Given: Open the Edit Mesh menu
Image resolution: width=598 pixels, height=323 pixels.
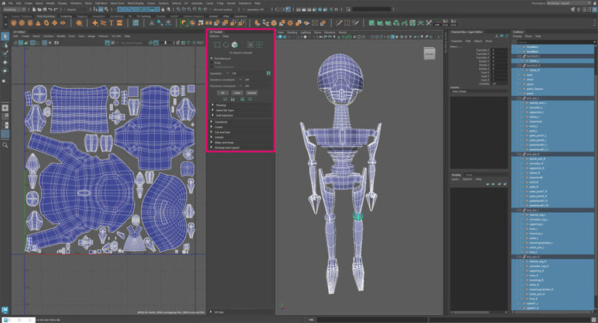Looking at the screenshot, I should tap(101, 3).
